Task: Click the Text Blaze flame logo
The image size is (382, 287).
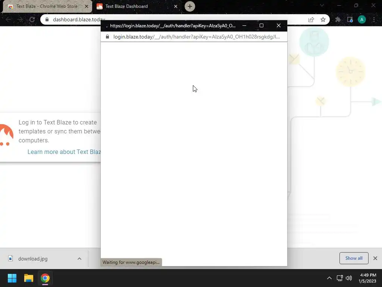Action: click(6, 135)
